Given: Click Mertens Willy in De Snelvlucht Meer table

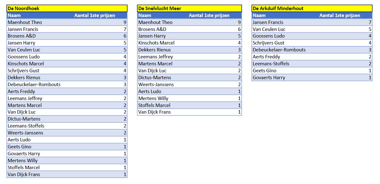Looking at the screenshot, I should pyautogui.click(x=153, y=98).
